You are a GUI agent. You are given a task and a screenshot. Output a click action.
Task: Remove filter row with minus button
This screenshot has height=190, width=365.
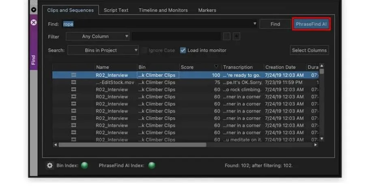pyautogui.click(x=227, y=36)
